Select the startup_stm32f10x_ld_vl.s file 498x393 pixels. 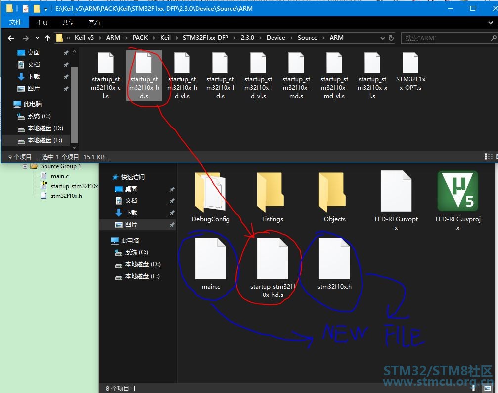pos(258,76)
